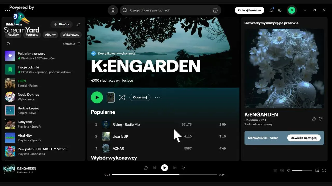Follow artist with Obserwuj button
This screenshot has height=186, width=332.
(140, 97)
